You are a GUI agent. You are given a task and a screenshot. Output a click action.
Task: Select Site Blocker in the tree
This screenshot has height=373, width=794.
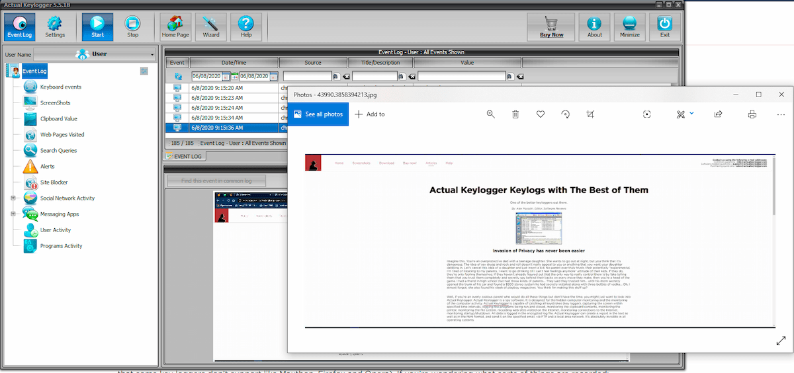pyautogui.click(x=54, y=182)
